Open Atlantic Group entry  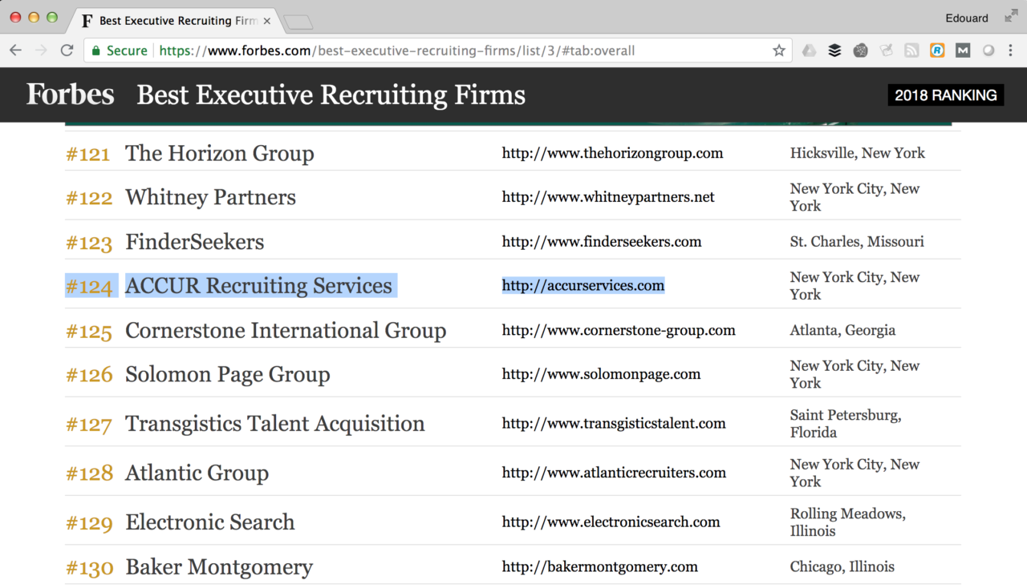(197, 473)
